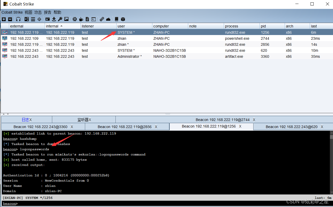Image resolution: width=333 pixels, height=207 pixels.
Task: Switch to Beacon 192.168.222.243@620 tab
Action: pyautogui.click(x=293, y=127)
